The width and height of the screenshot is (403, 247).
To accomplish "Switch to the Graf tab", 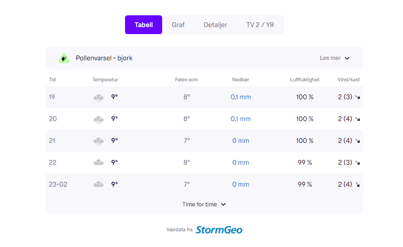I will click(178, 24).
